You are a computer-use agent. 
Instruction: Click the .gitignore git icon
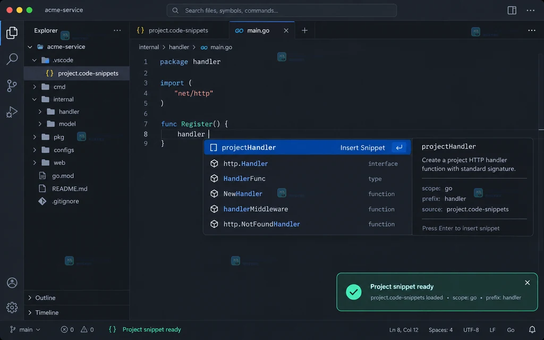pyautogui.click(x=42, y=201)
